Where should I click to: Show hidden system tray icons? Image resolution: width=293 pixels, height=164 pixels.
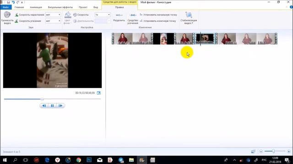pos(234,160)
